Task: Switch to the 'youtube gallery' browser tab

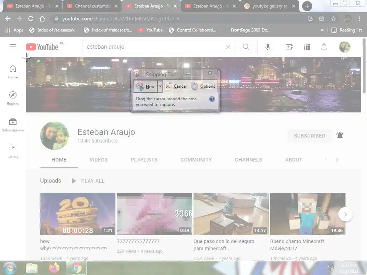Action: [x=270, y=6]
